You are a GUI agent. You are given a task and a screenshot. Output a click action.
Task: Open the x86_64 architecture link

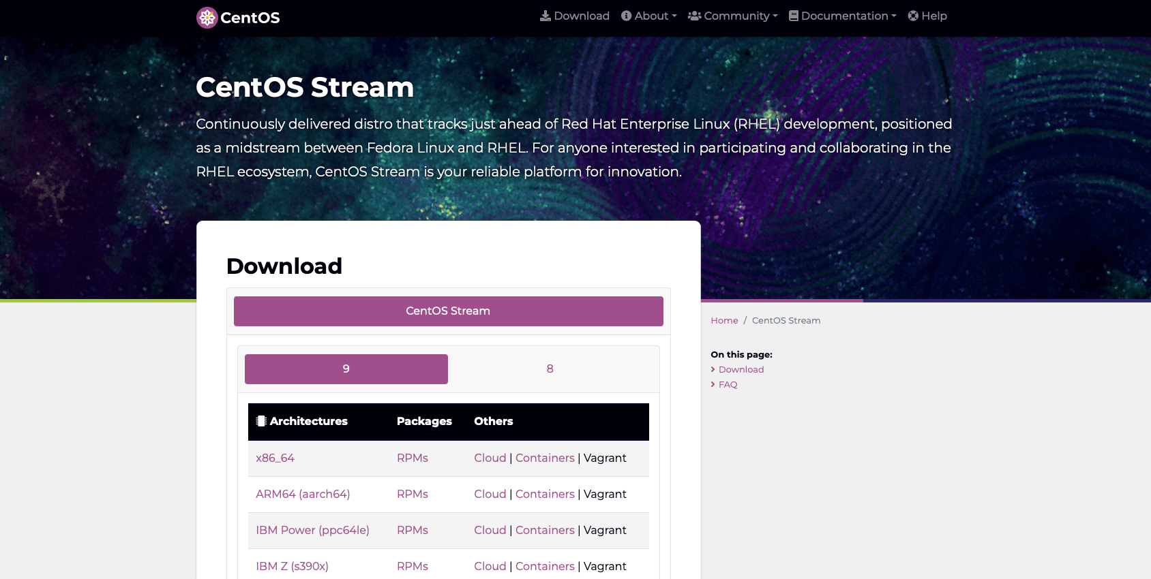tap(275, 458)
